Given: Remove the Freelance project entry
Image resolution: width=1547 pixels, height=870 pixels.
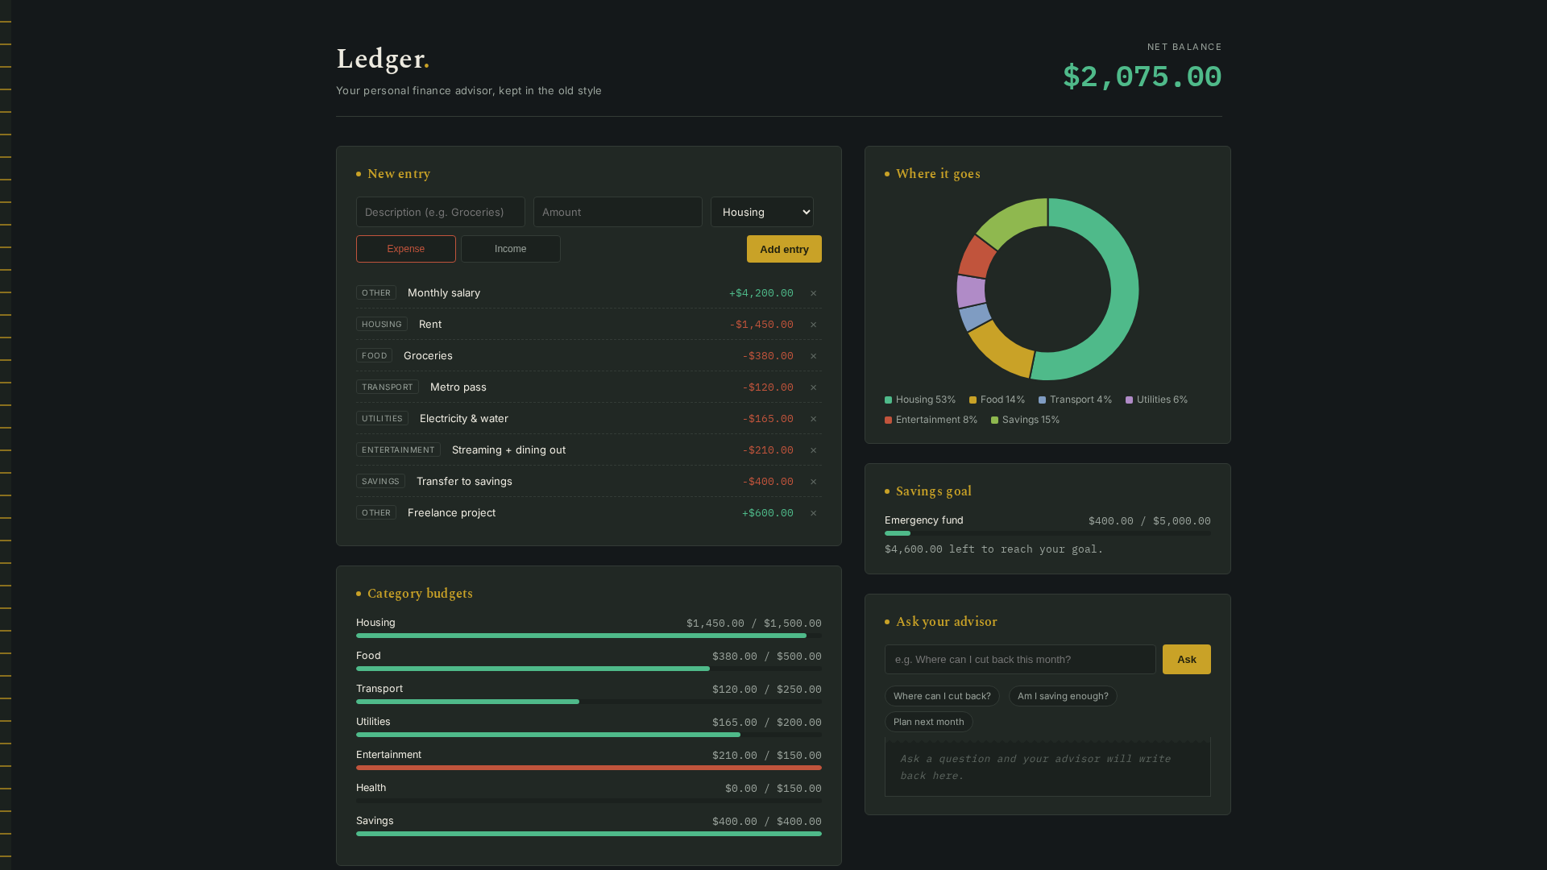Looking at the screenshot, I should 813,513.
